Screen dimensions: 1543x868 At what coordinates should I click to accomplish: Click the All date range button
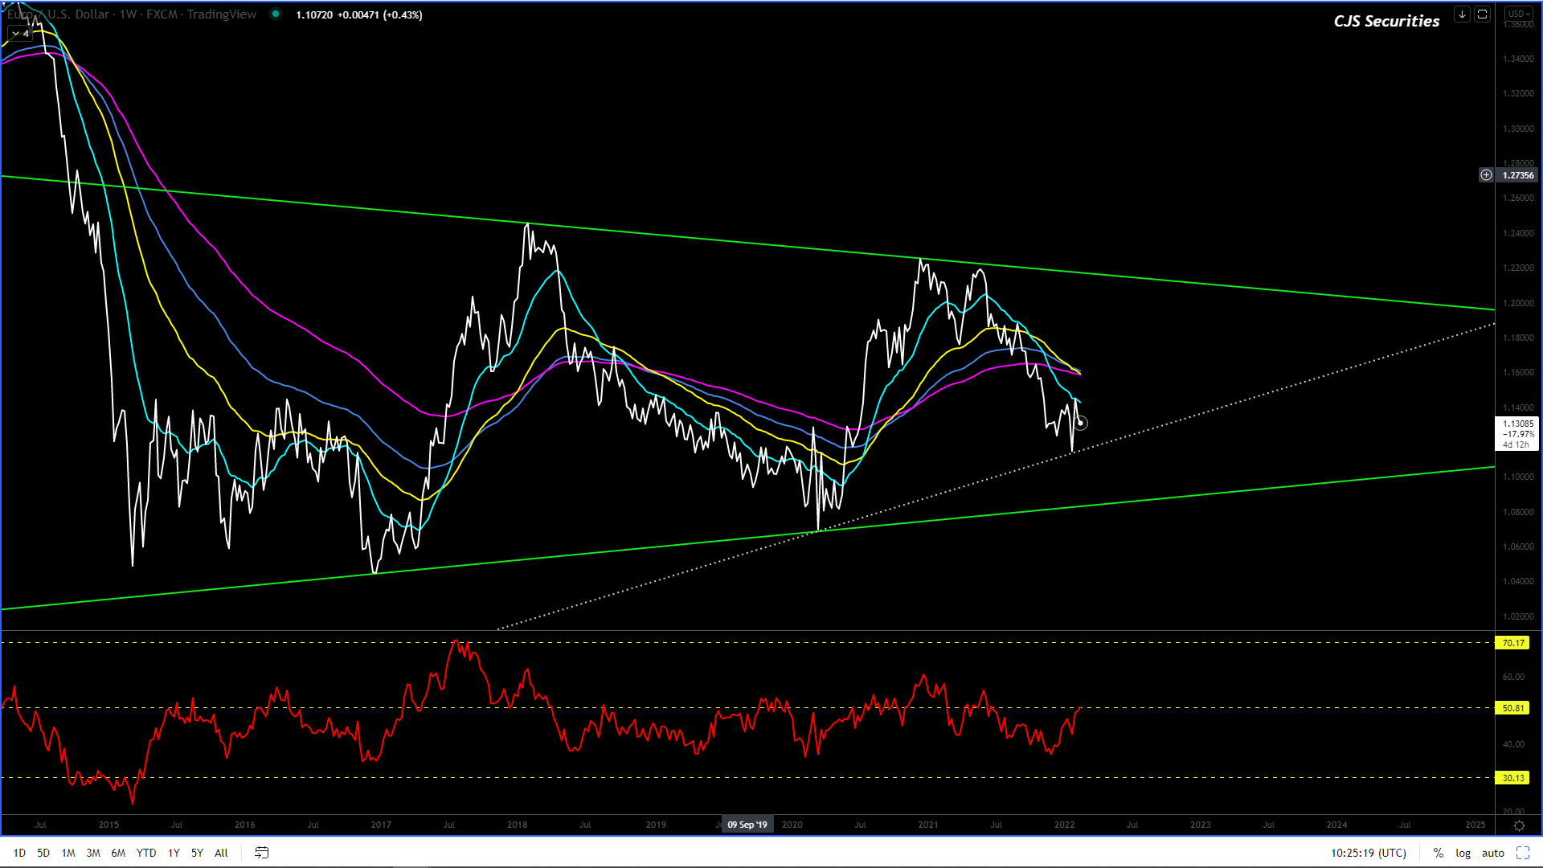221,853
